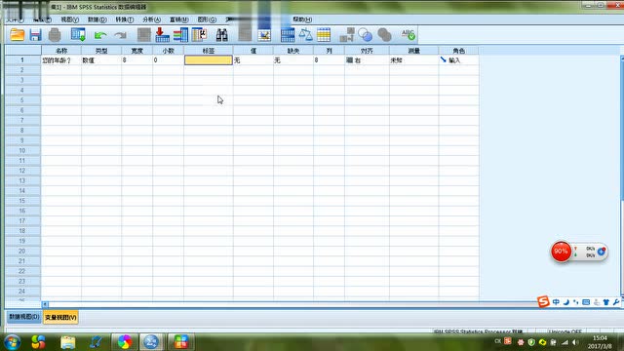
Task: Click the Run descriptive statistics icon
Action: pos(199,35)
